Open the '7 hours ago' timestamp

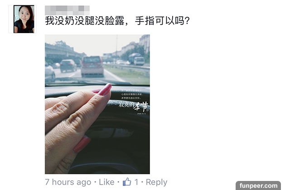tap(68, 182)
